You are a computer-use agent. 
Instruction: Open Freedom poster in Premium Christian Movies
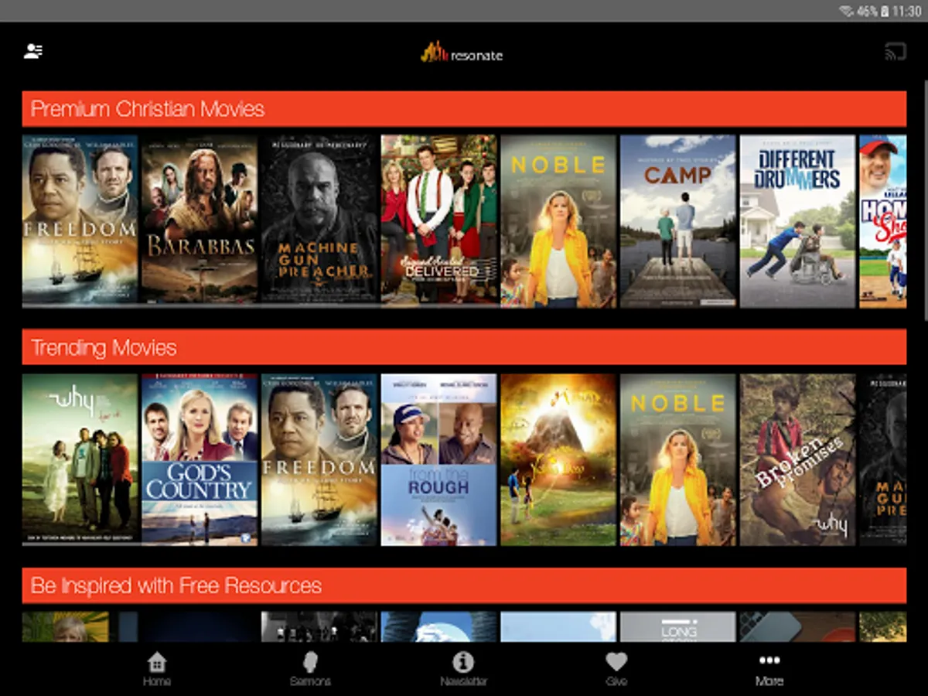(80, 221)
